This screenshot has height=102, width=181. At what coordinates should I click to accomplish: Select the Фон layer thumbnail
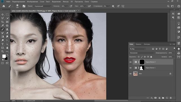click(135, 74)
